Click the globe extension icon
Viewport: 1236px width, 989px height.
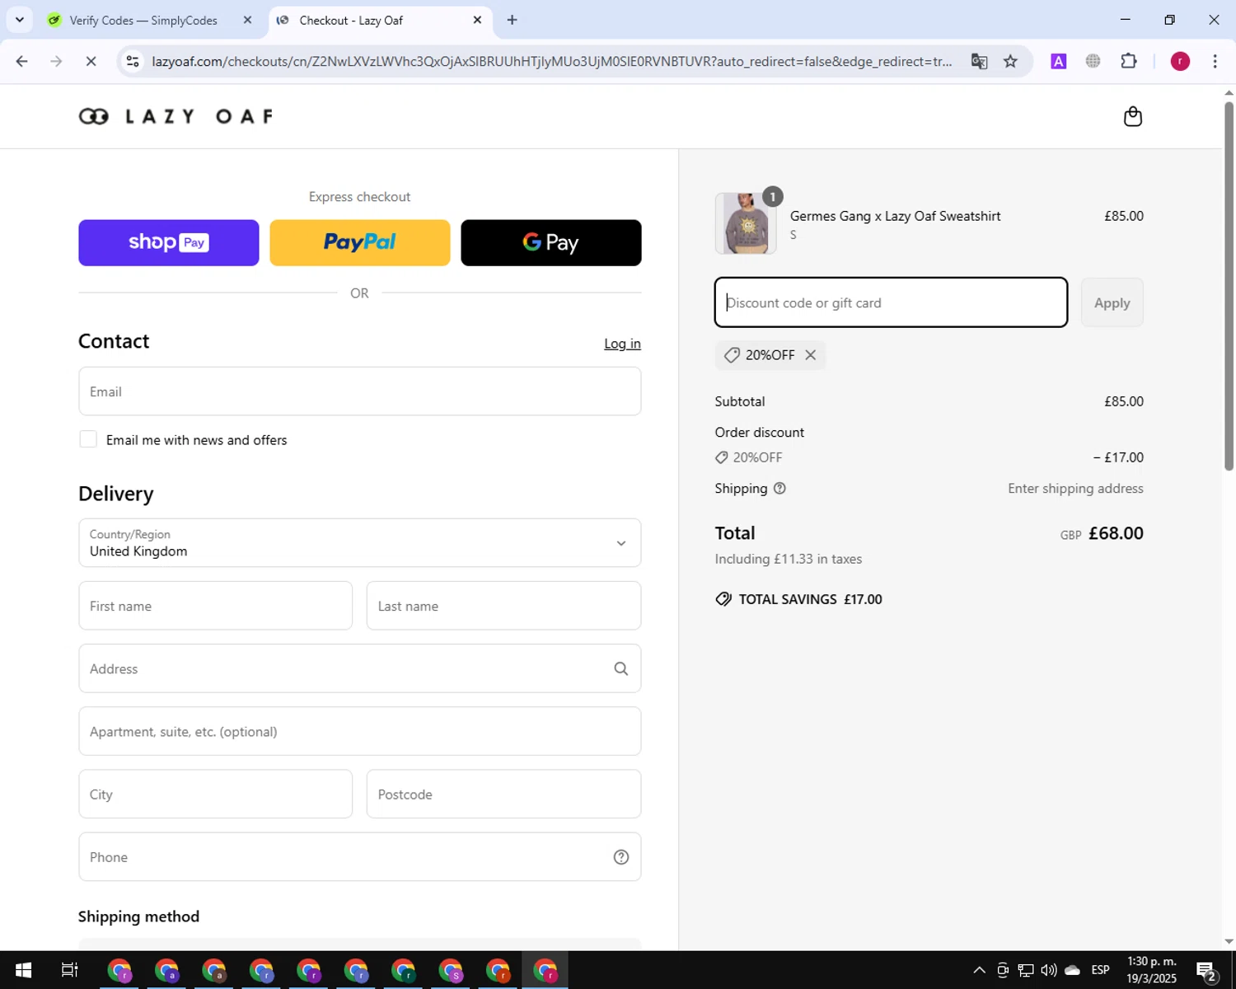click(x=1093, y=61)
